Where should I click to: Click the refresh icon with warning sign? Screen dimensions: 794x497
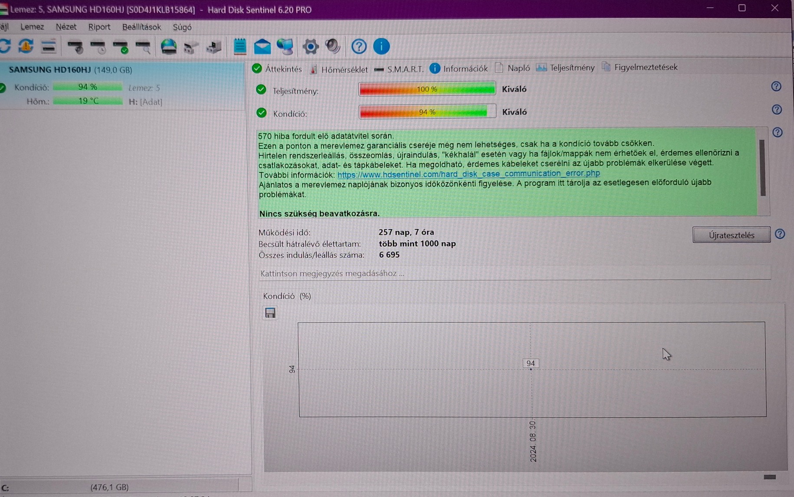click(x=26, y=46)
